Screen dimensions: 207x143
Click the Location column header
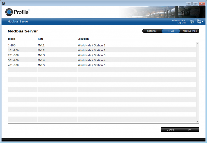(83, 39)
